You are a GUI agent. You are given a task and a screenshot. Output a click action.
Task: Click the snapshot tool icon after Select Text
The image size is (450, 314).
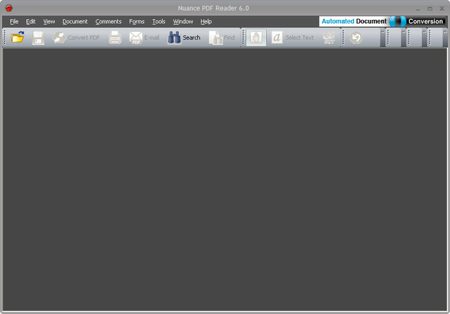(329, 38)
